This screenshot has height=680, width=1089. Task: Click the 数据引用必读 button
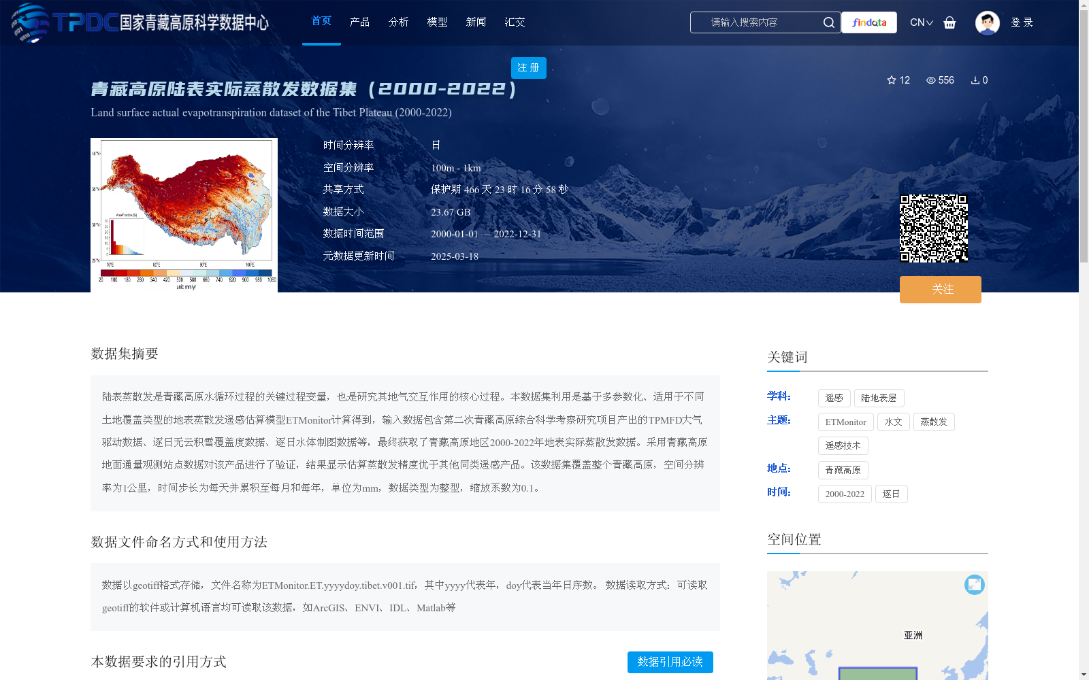pos(670,662)
